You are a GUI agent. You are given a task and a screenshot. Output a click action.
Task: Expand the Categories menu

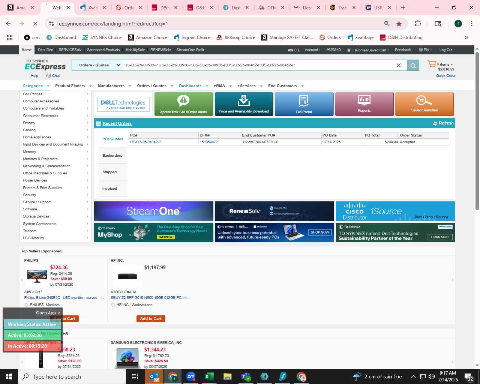pyautogui.click(x=36, y=86)
